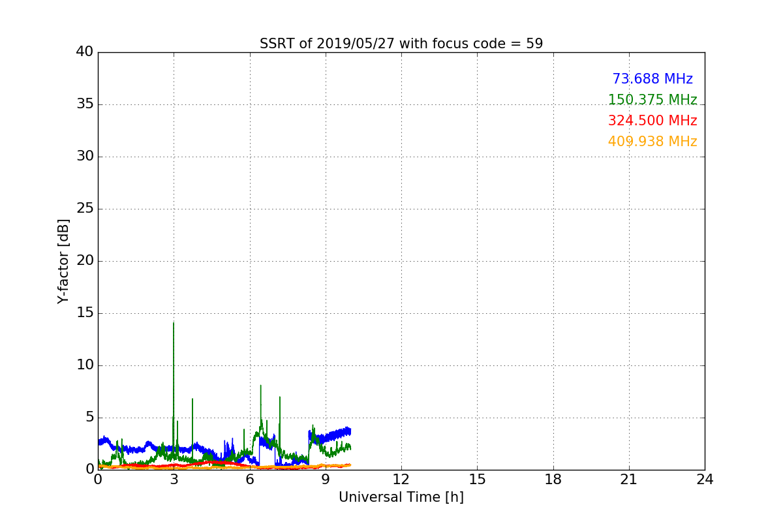783x522 pixels.
Task: Click the x-axis tick label 9
Action: (x=326, y=480)
